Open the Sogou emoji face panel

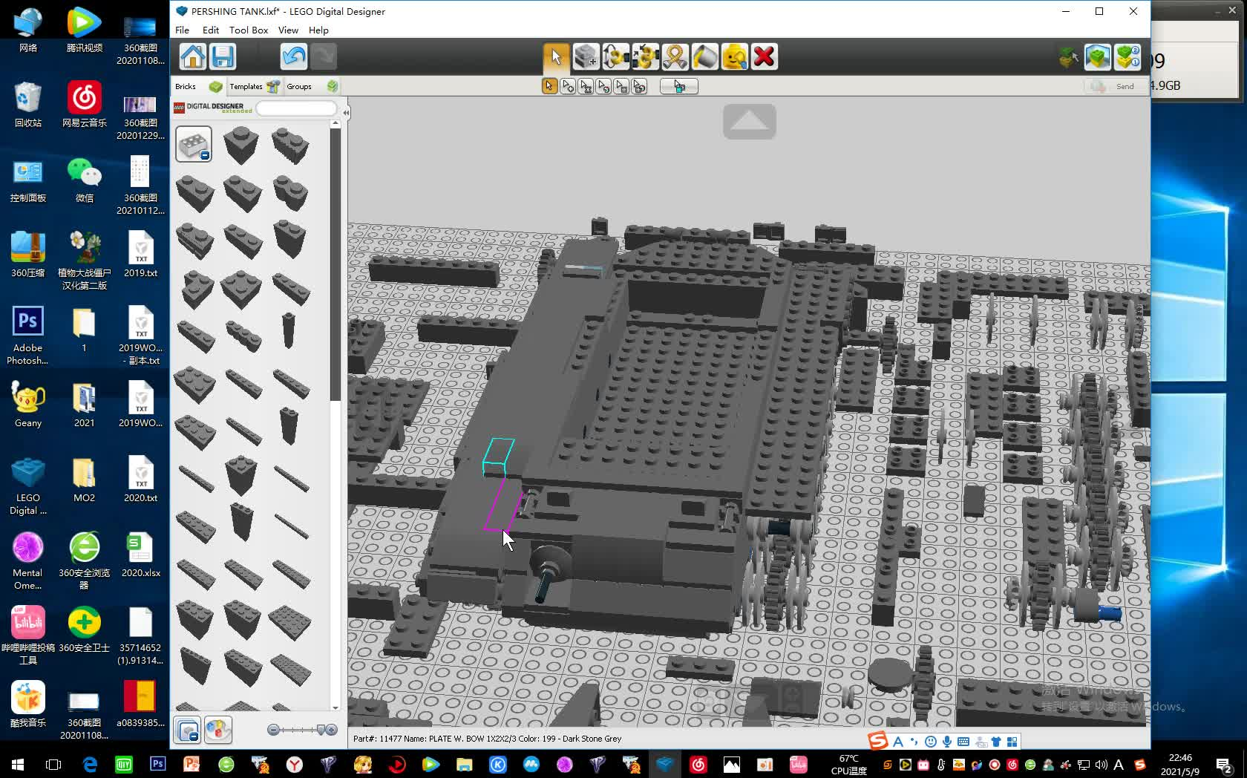coord(931,742)
